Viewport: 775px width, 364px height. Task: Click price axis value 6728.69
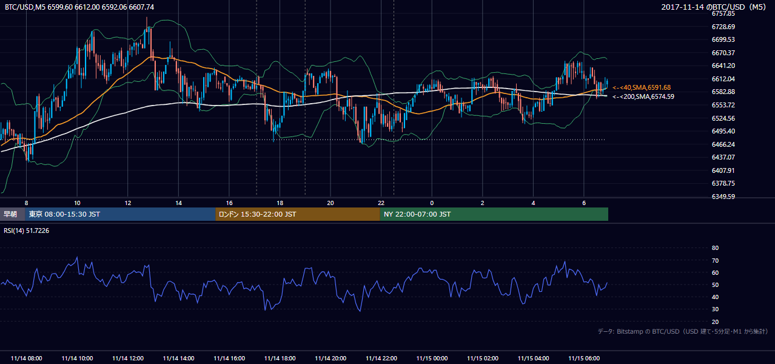click(723, 27)
